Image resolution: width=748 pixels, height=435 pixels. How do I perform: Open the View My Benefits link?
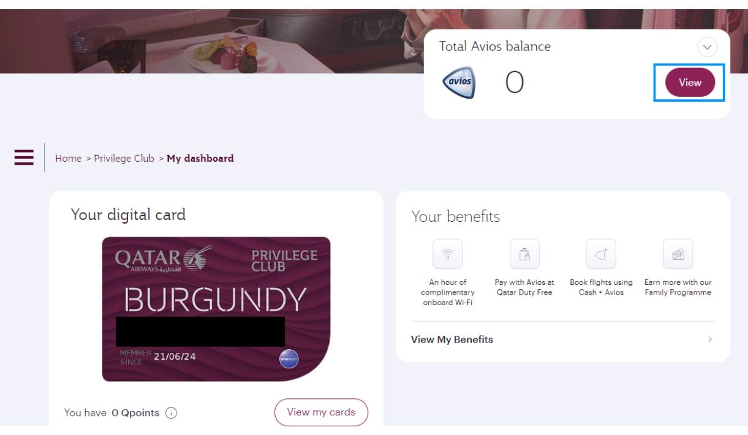click(x=452, y=339)
